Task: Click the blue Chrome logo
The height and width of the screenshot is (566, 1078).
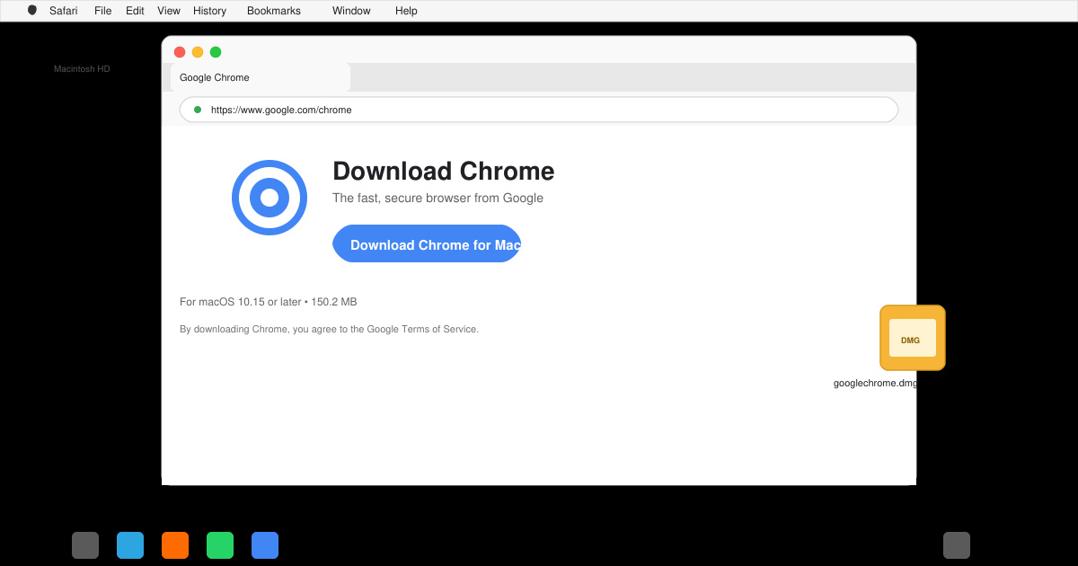Action: [x=269, y=198]
